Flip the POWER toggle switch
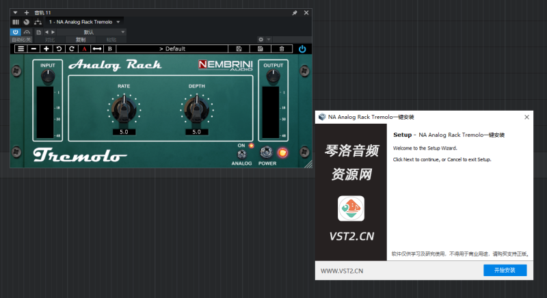547x298 pixels. click(266, 152)
